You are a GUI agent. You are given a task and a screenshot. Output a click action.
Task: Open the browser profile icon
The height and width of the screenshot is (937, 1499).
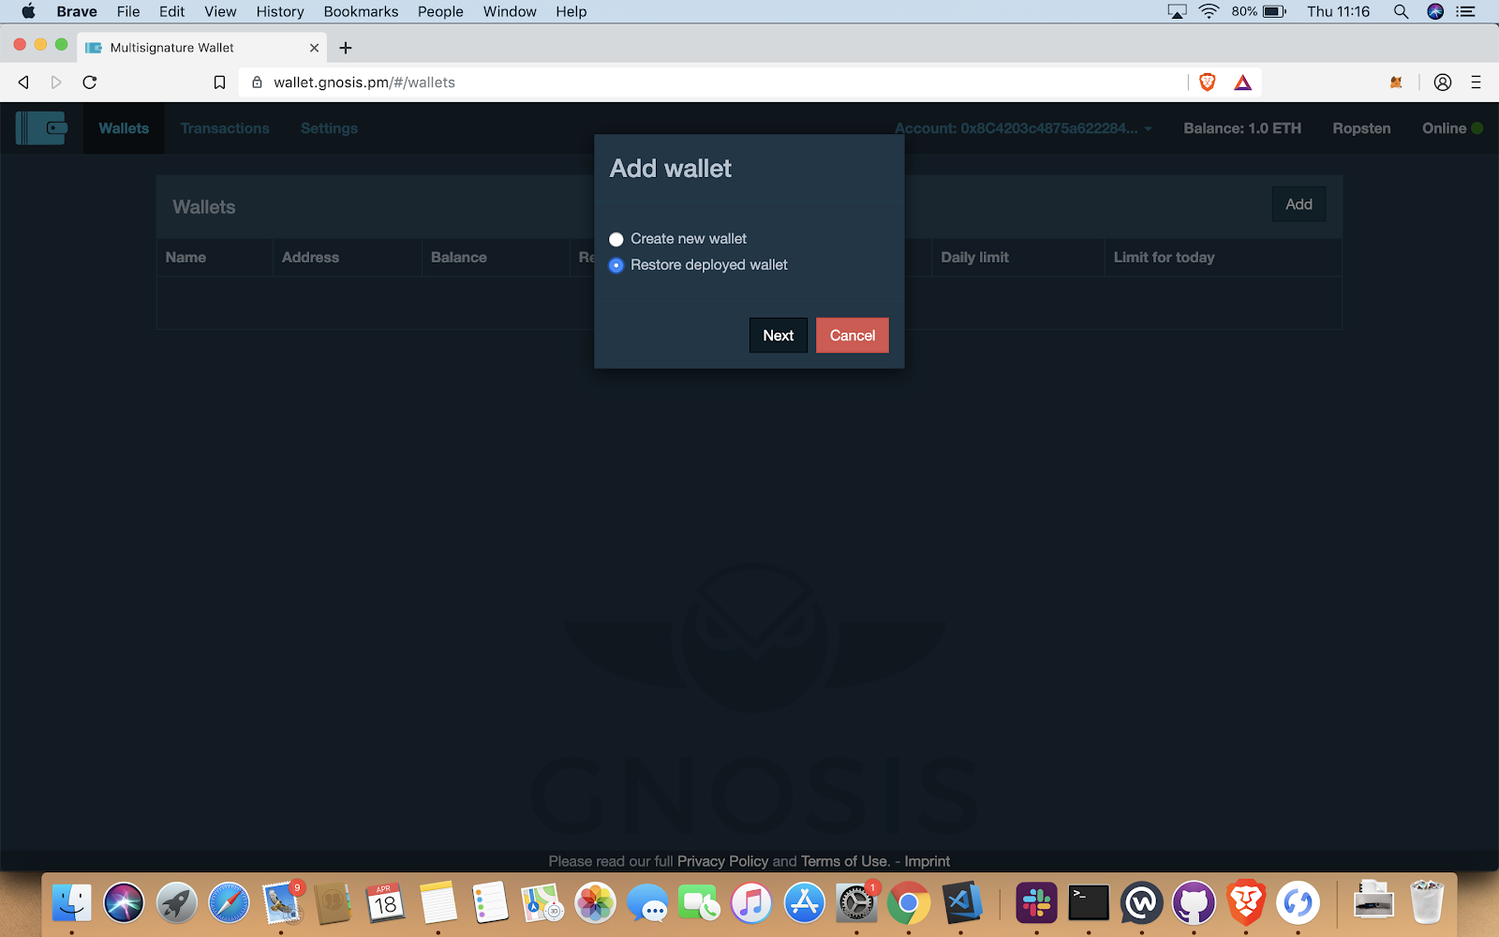coord(1443,82)
